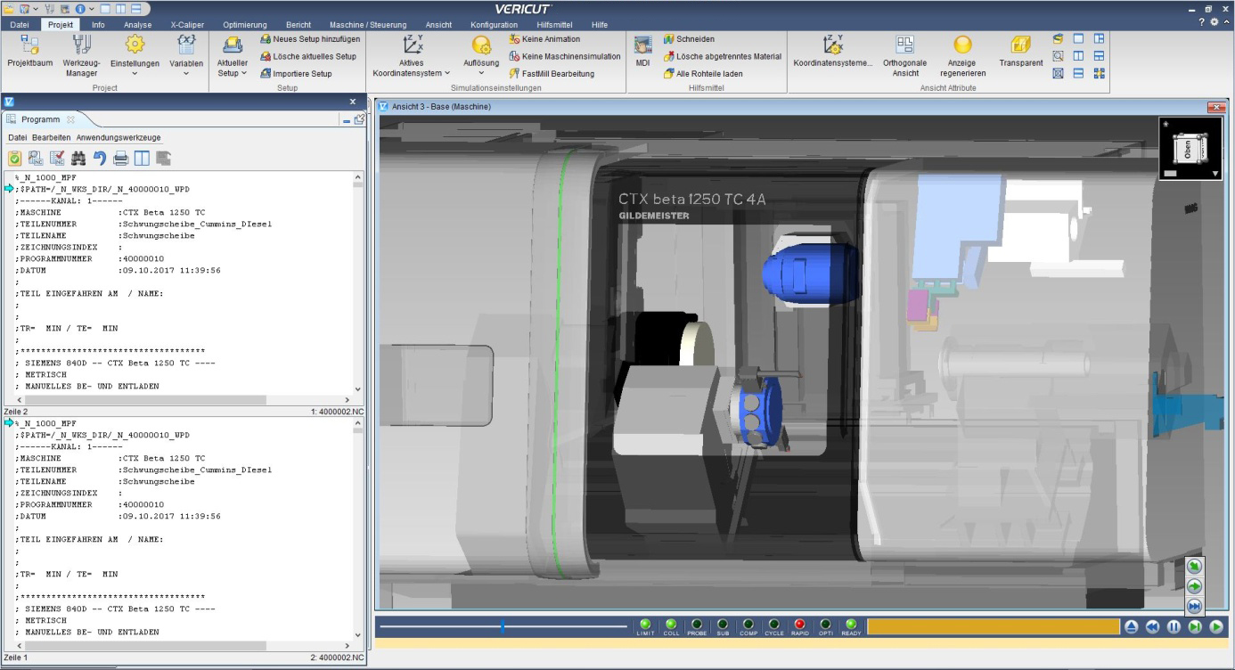Viewport: 1235px width, 670px height.
Task: Toggle the COLL status light
Action: 671,625
